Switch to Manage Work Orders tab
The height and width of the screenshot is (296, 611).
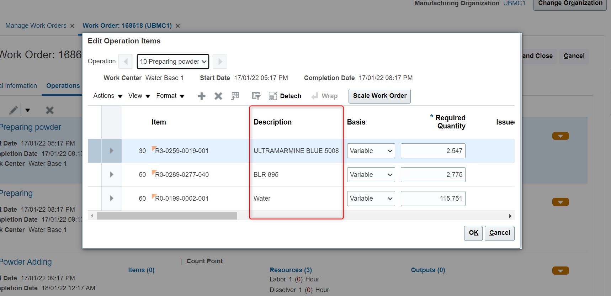(x=36, y=26)
